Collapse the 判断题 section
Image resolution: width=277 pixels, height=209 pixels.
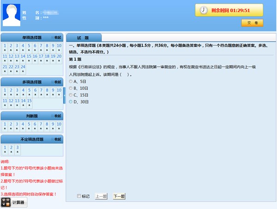coord(56,116)
